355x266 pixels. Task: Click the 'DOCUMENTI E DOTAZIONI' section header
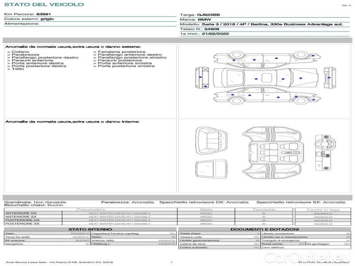[264, 229]
